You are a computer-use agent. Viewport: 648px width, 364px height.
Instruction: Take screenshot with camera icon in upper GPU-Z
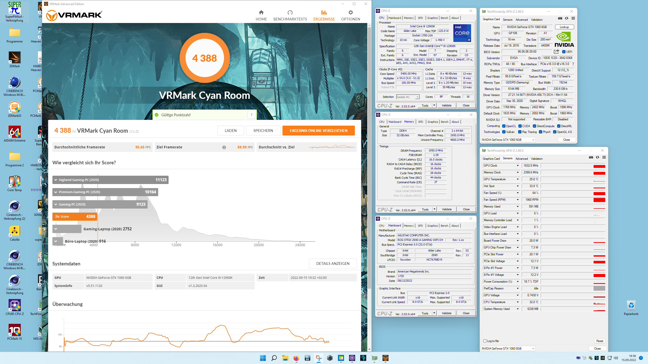(560, 18)
